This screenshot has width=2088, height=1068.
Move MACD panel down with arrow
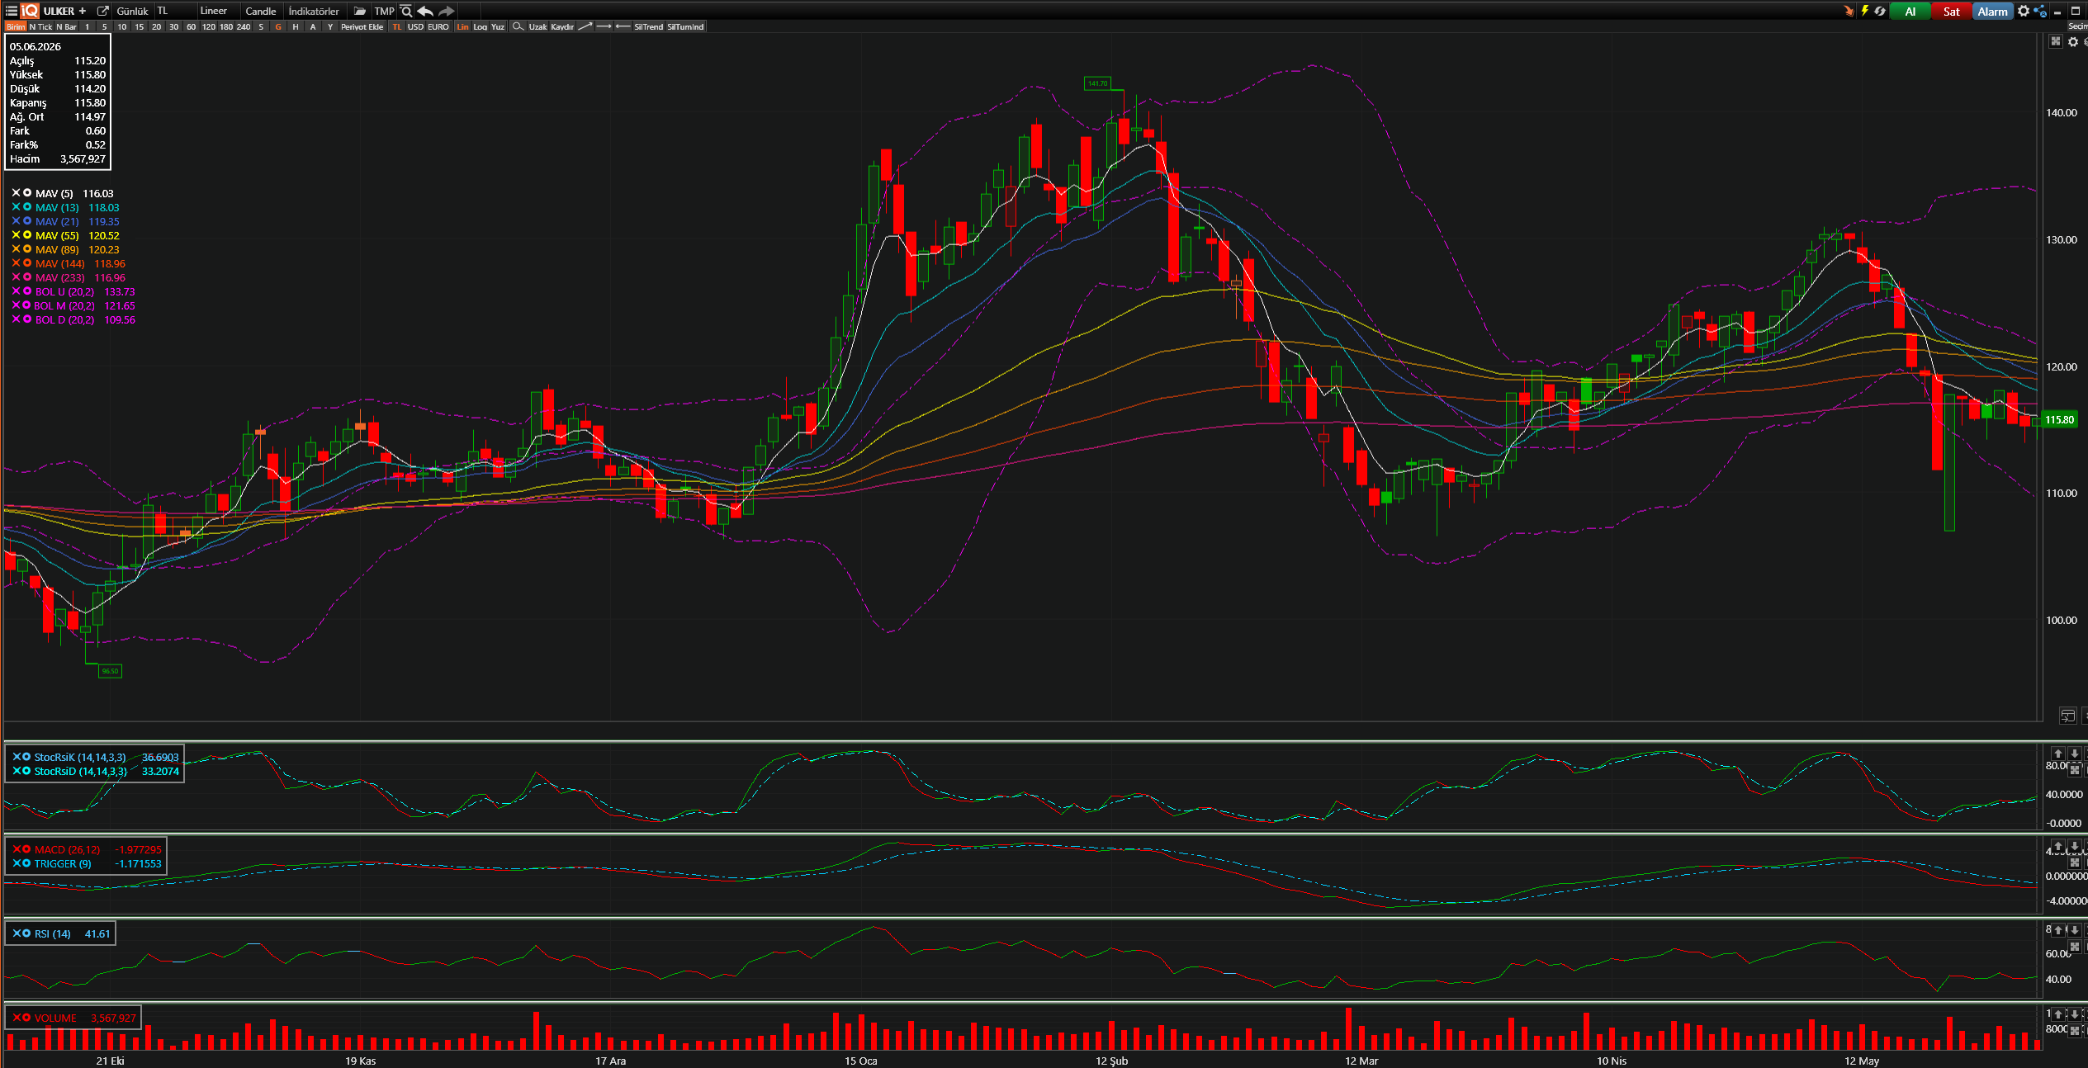coord(2074,846)
